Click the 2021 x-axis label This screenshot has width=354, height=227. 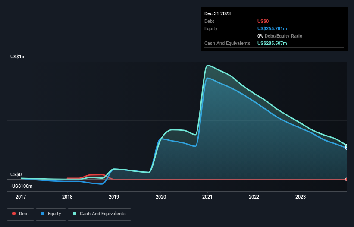[x=207, y=197]
